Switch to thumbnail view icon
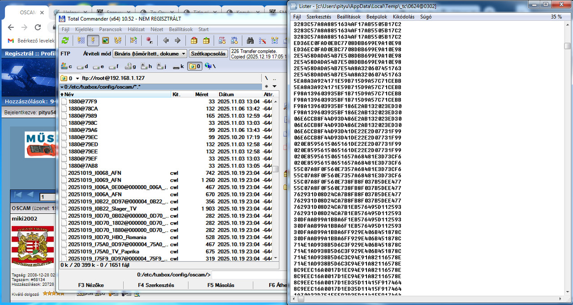573x305 pixels. click(x=106, y=41)
